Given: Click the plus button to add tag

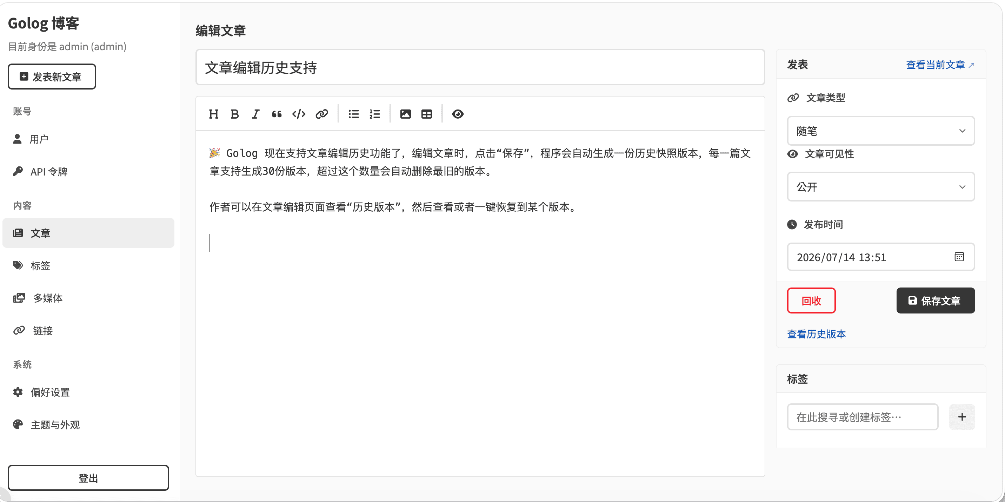Looking at the screenshot, I should (962, 417).
